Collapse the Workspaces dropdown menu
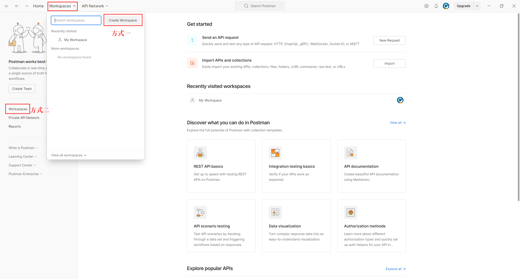This screenshot has height=279, width=520. click(x=62, y=6)
